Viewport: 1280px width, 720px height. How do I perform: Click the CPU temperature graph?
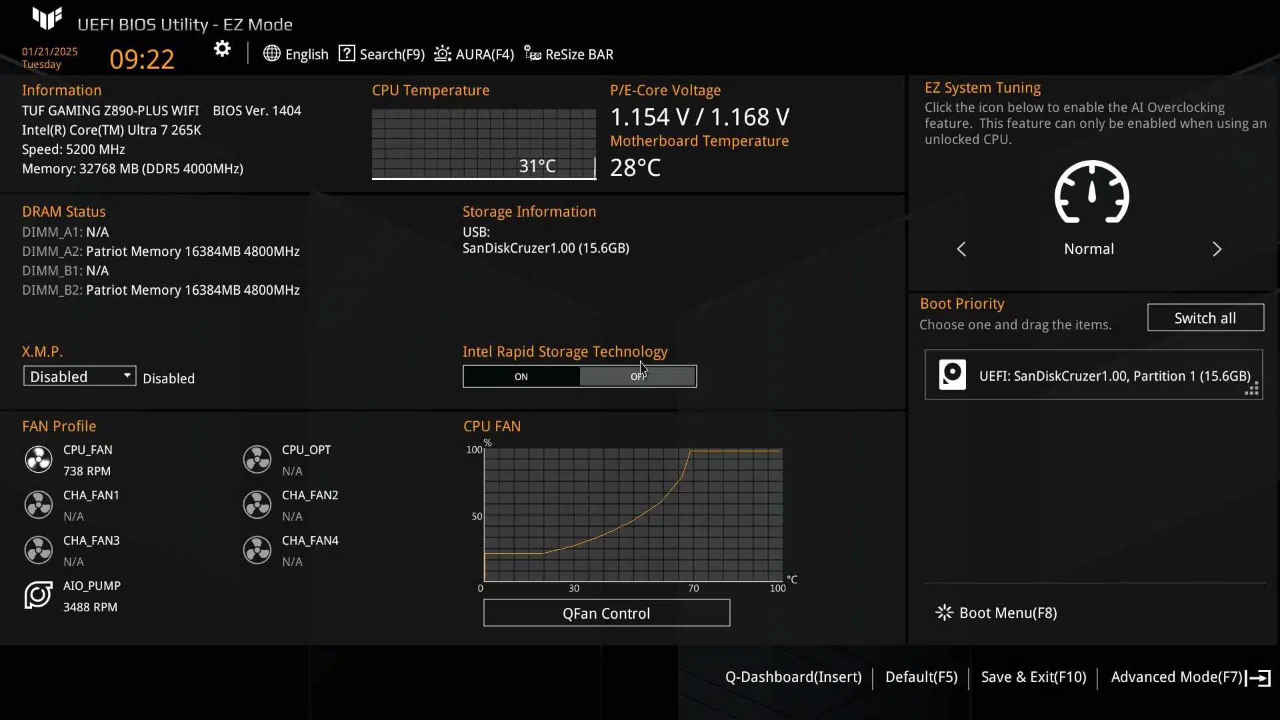click(484, 144)
